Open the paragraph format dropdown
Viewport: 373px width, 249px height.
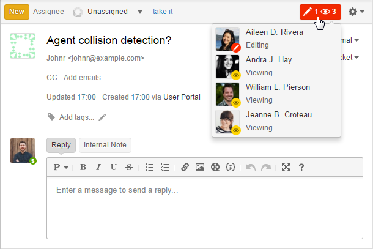tap(61, 167)
